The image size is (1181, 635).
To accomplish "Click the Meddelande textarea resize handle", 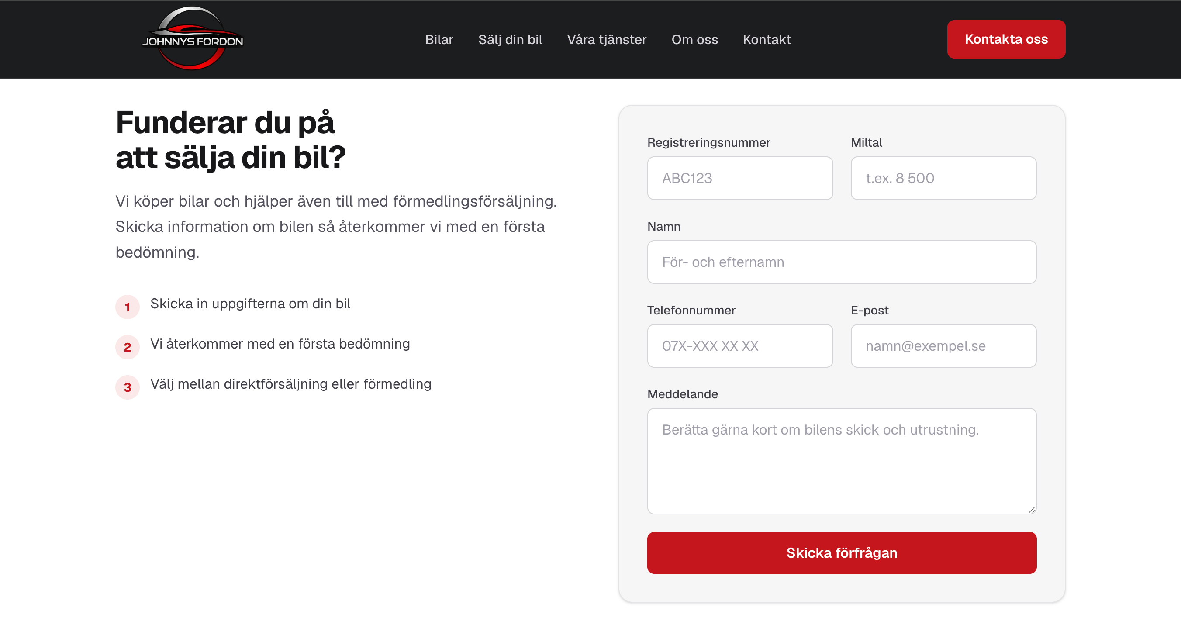I will pyautogui.click(x=1032, y=509).
